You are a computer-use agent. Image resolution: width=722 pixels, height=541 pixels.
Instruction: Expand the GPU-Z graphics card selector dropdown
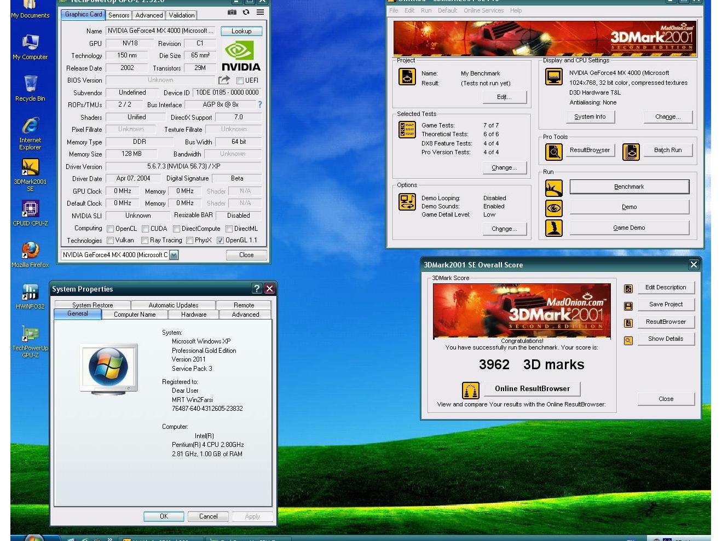tap(174, 255)
